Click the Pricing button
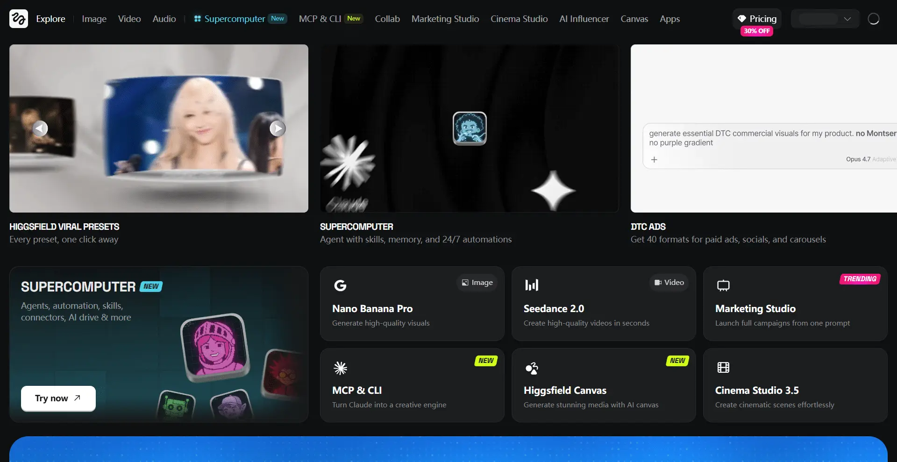Screen dimensions: 897x462 pyautogui.click(x=757, y=19)
